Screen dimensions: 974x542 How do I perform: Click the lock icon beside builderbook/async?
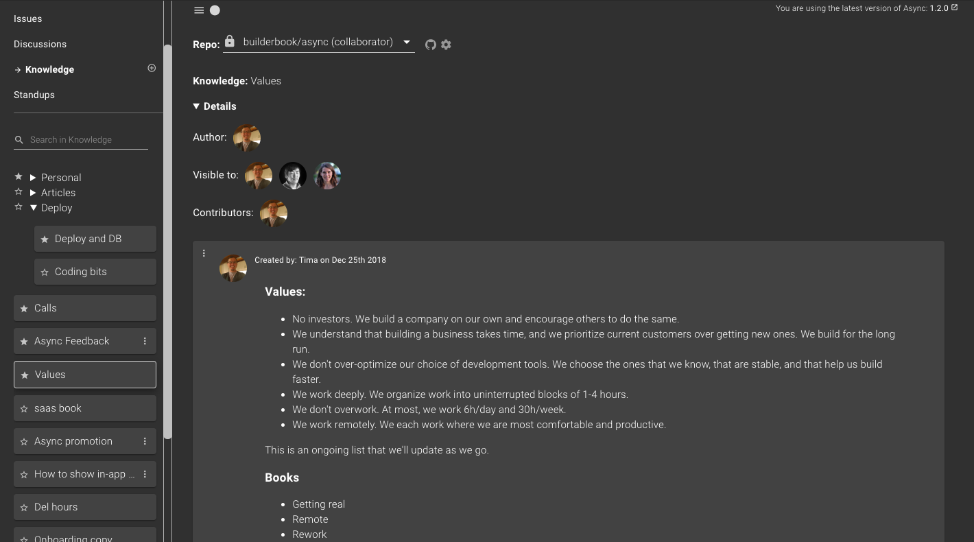click(x=230, y=41)
